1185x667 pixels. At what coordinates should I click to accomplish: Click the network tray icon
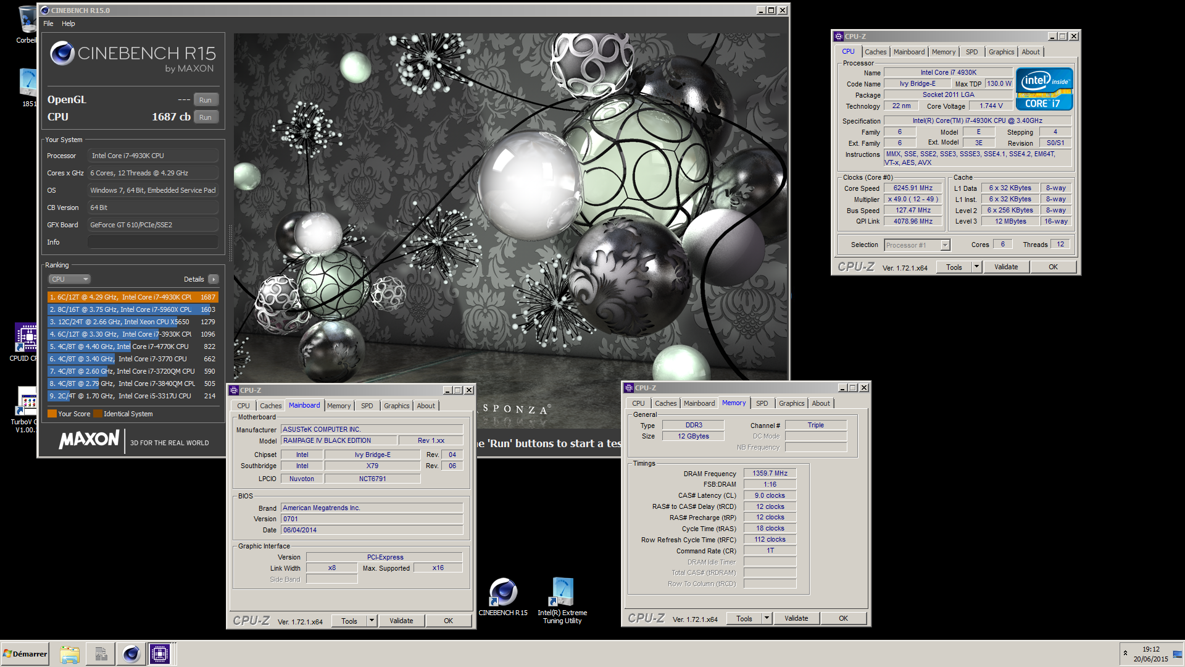1177,654
